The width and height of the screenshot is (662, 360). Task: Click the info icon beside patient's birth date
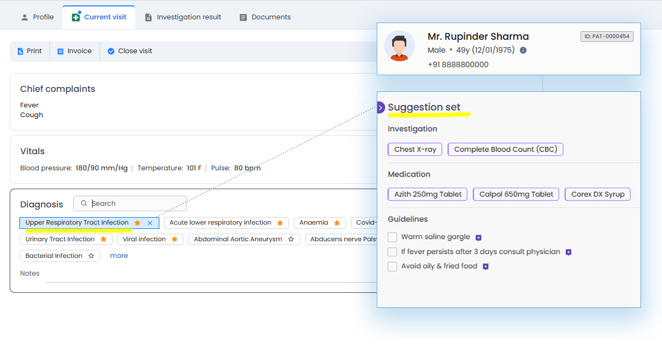[x=523, y=50]
